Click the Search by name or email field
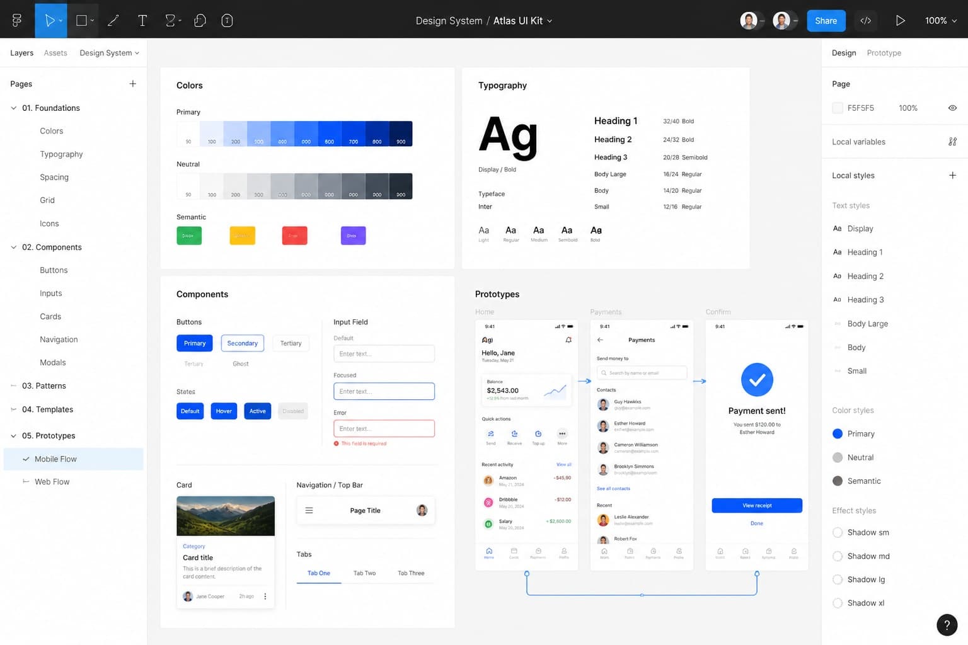The width and height of the screenshot is (968, 645). [642, 373]
